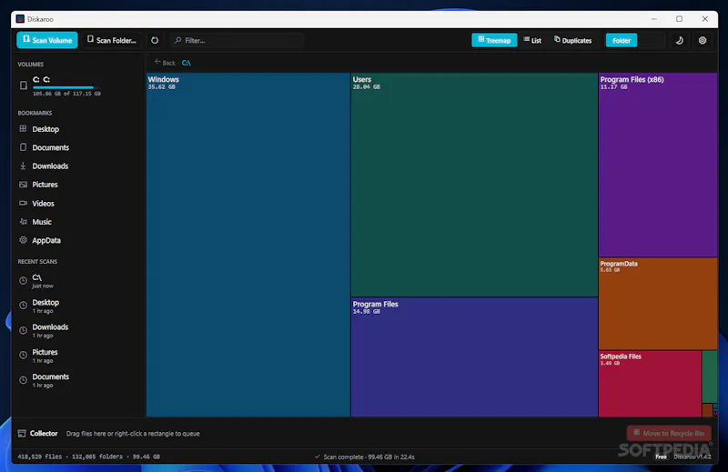Click the Pictures bookmark image icon

[23, 185]
